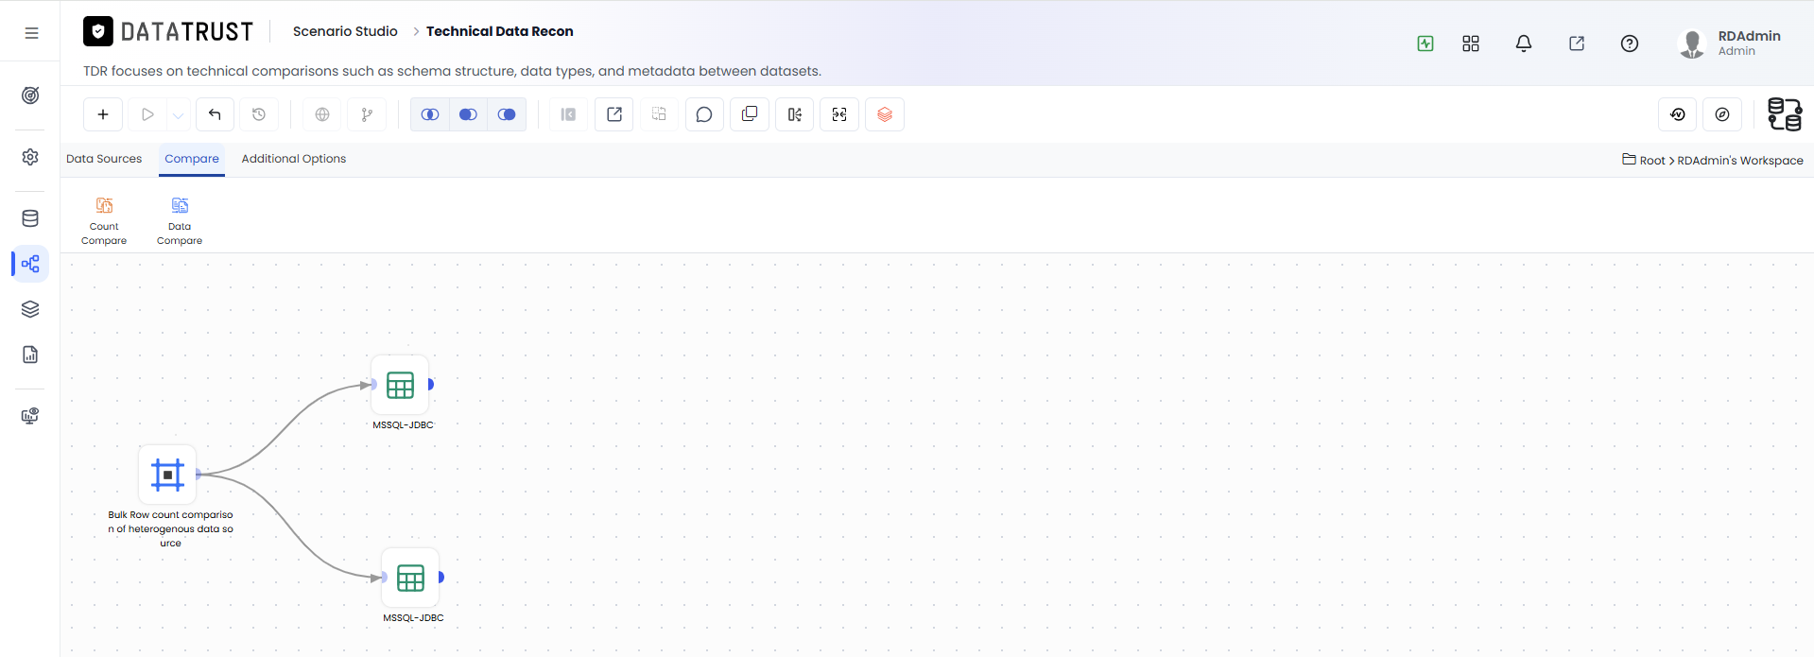Open the hamburger navigation menu
The height and width of the screenshot is (657, 1814).
[31, 33]
